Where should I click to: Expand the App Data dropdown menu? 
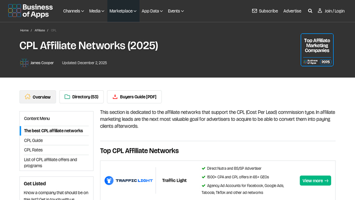(152, 11)
